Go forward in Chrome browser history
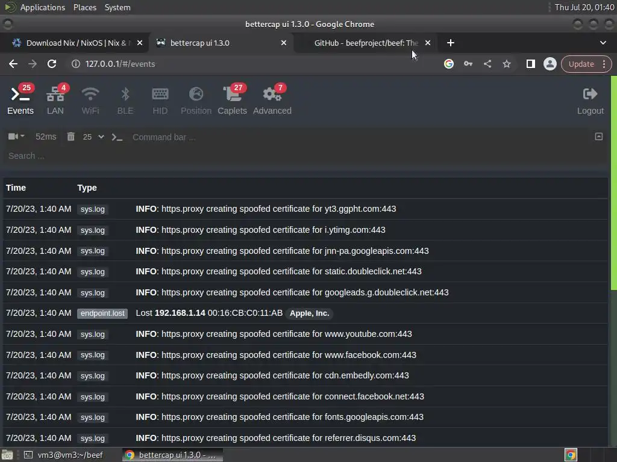 (33, 64)
